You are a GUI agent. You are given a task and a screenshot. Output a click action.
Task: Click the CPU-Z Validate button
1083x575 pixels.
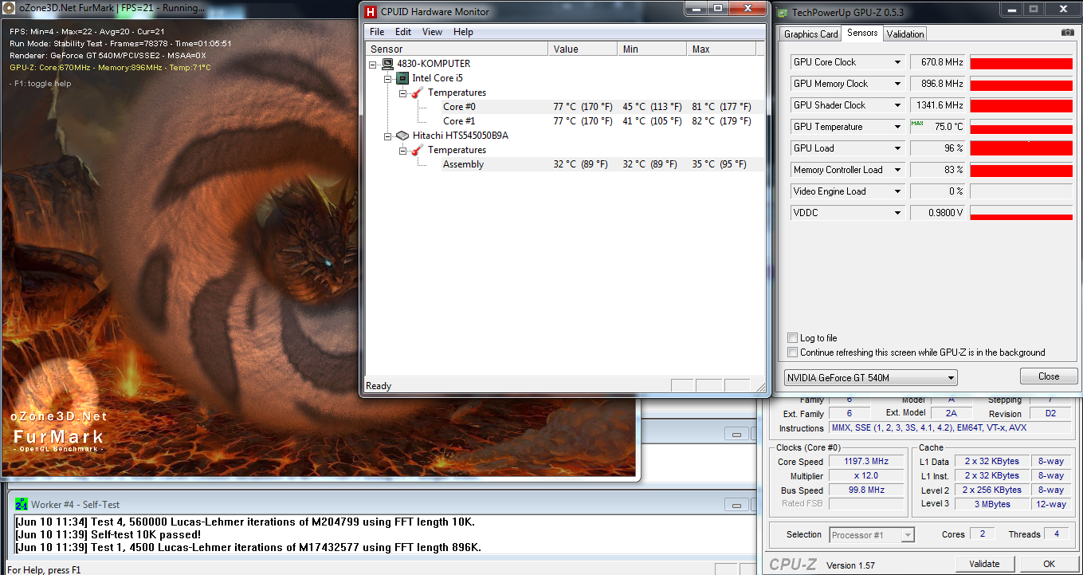[x=984, y=564]
